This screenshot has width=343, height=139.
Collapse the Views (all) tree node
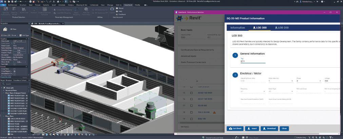point(2,88)
